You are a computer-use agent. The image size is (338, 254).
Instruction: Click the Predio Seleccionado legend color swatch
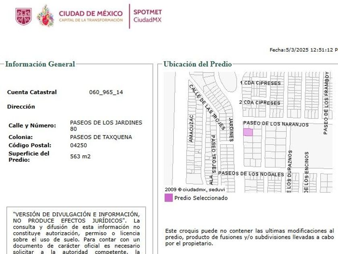tap(169, 198)
